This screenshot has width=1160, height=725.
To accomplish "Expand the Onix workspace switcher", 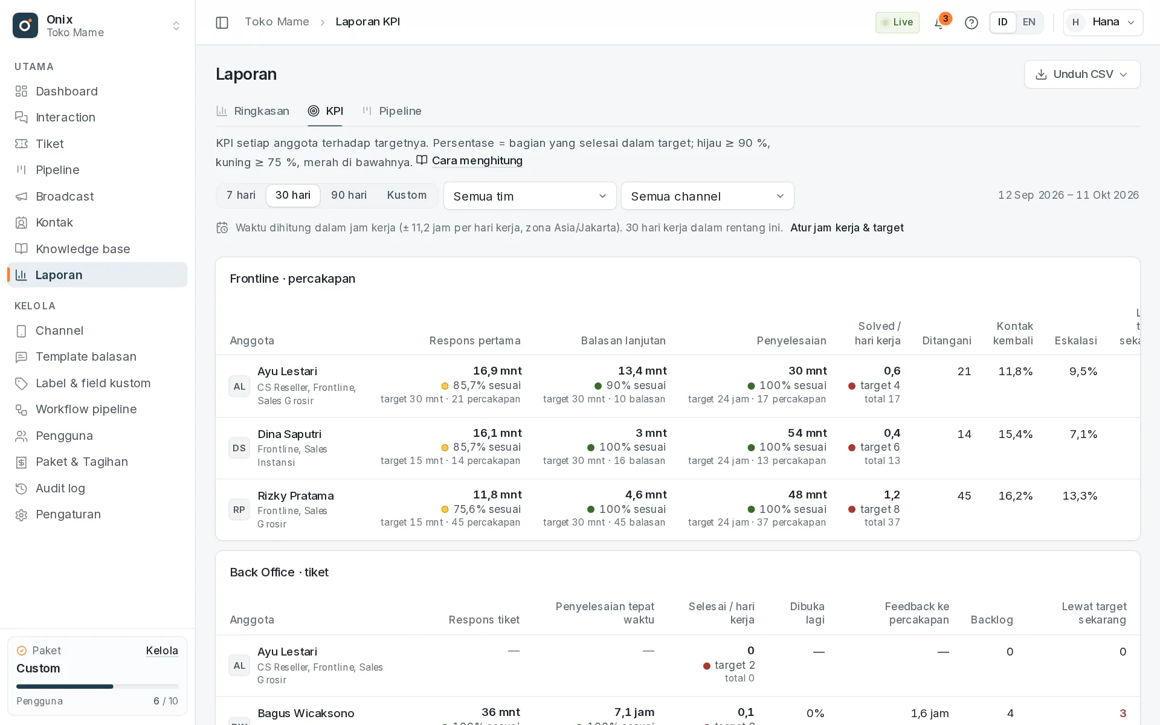I will click(97, 25).
